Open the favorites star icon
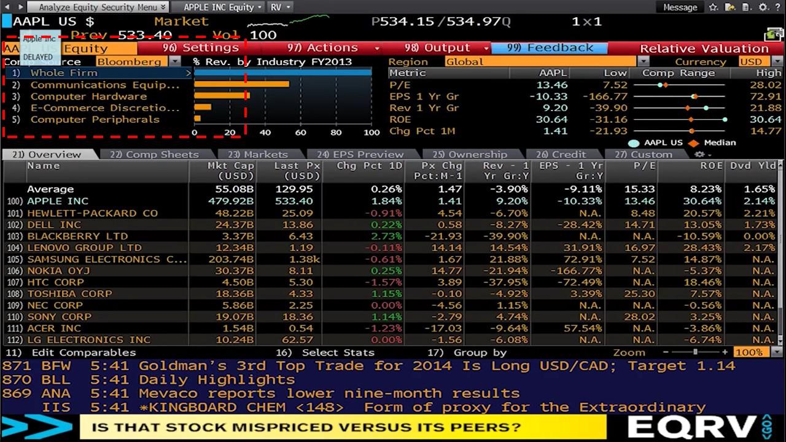The width and height of the screenshot is (786, 442). 712,7
